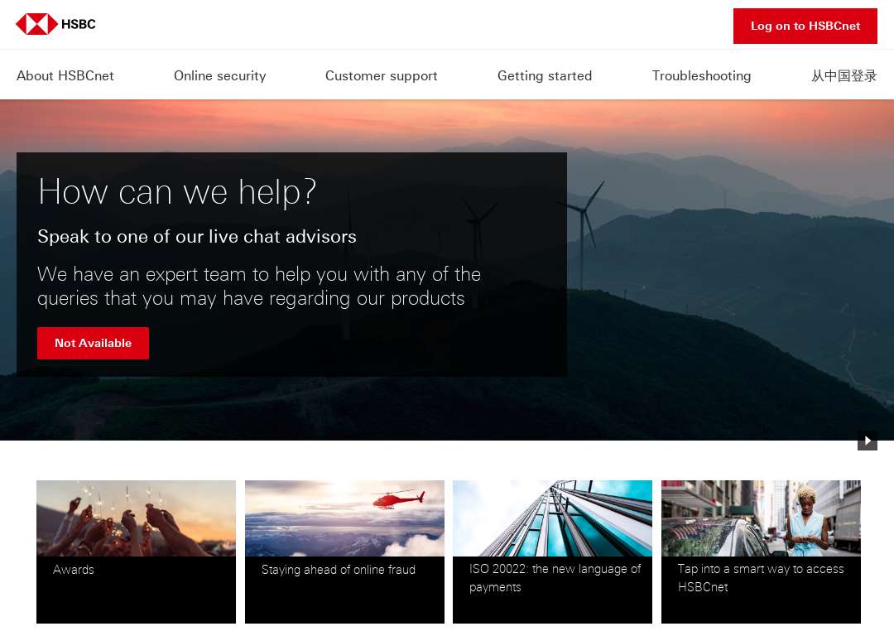
Task: Click the carousel play arrow icon
Action: click(x=868, y=441)
